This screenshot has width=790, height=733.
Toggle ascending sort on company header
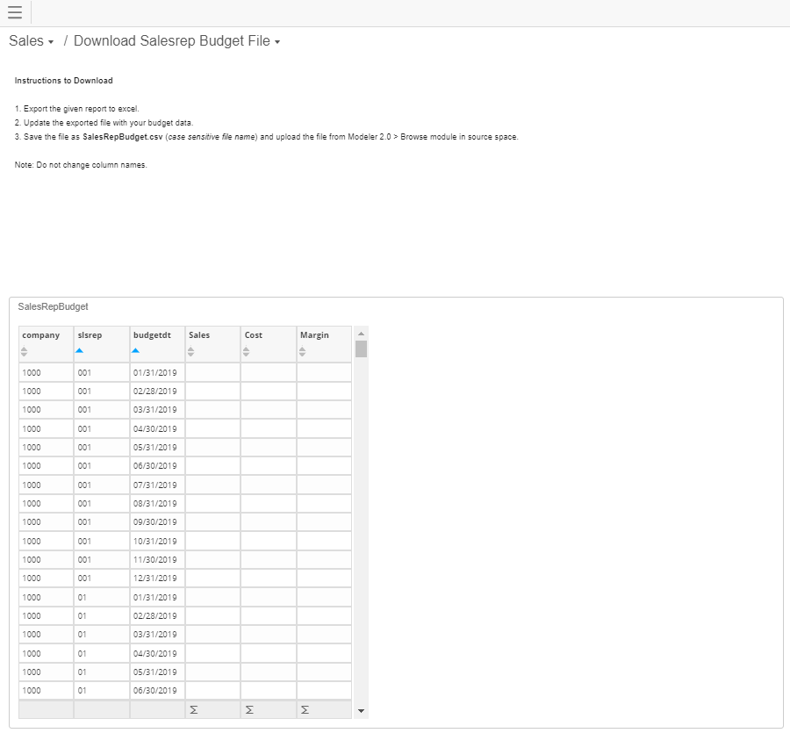25,349
